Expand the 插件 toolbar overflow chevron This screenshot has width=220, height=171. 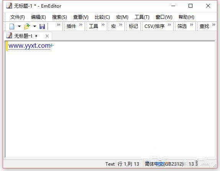click(x=80, y=25)
